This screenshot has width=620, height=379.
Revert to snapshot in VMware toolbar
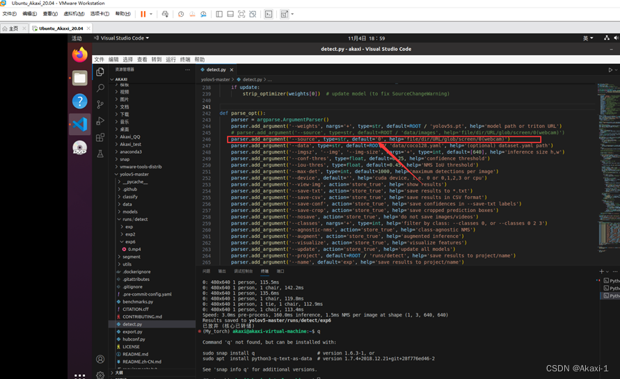tap(192, 14)
